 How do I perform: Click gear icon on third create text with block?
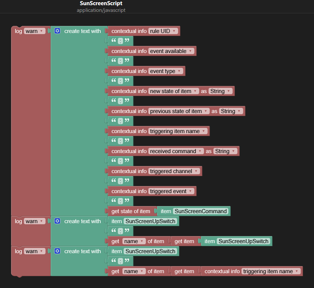point(57,251)
